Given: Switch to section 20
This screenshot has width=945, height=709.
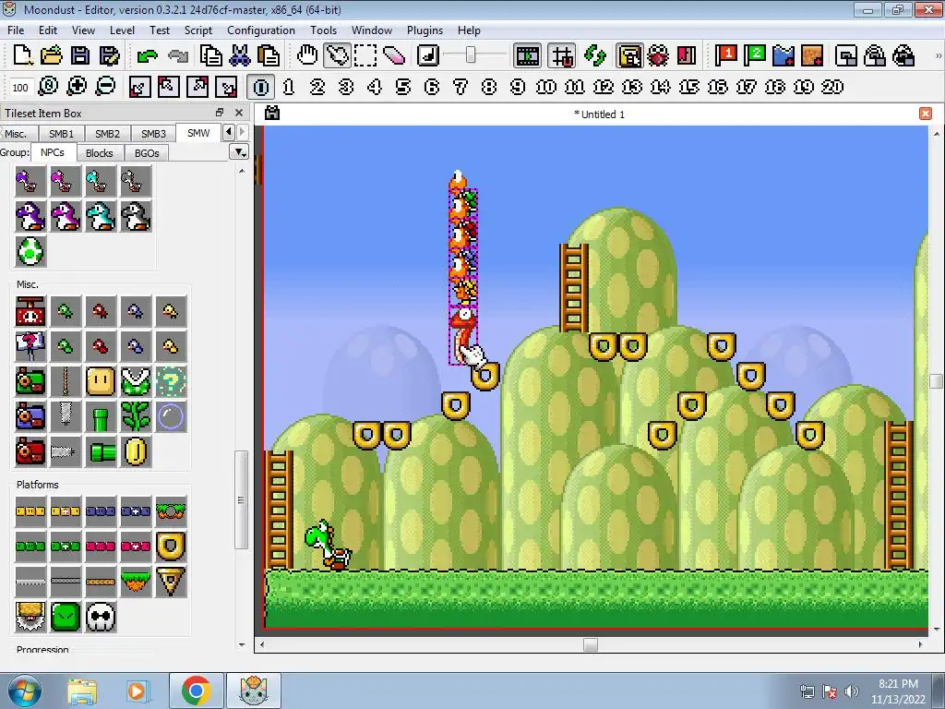Looking at the screenshot, I should (x=832, y=87).
